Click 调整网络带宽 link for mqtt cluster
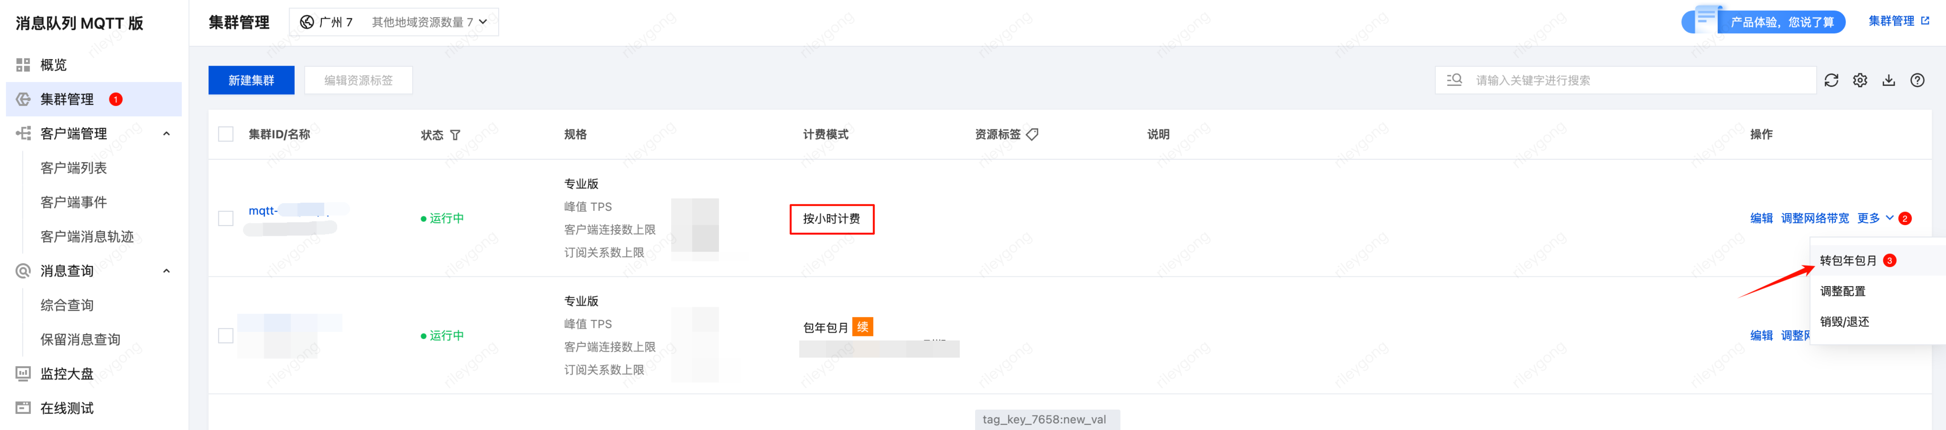Screen dimensions: 1946x430 coord(1815,218)
